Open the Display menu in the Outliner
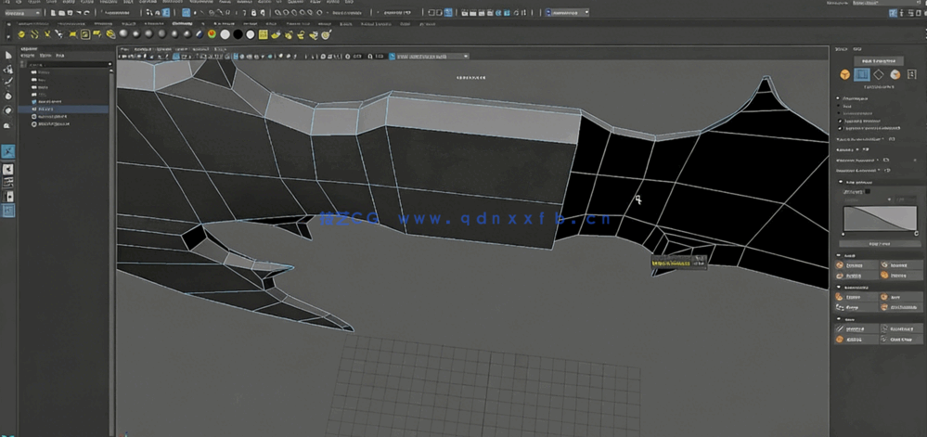The height and width of the screenshot is (437, 927). pos(27,56)
